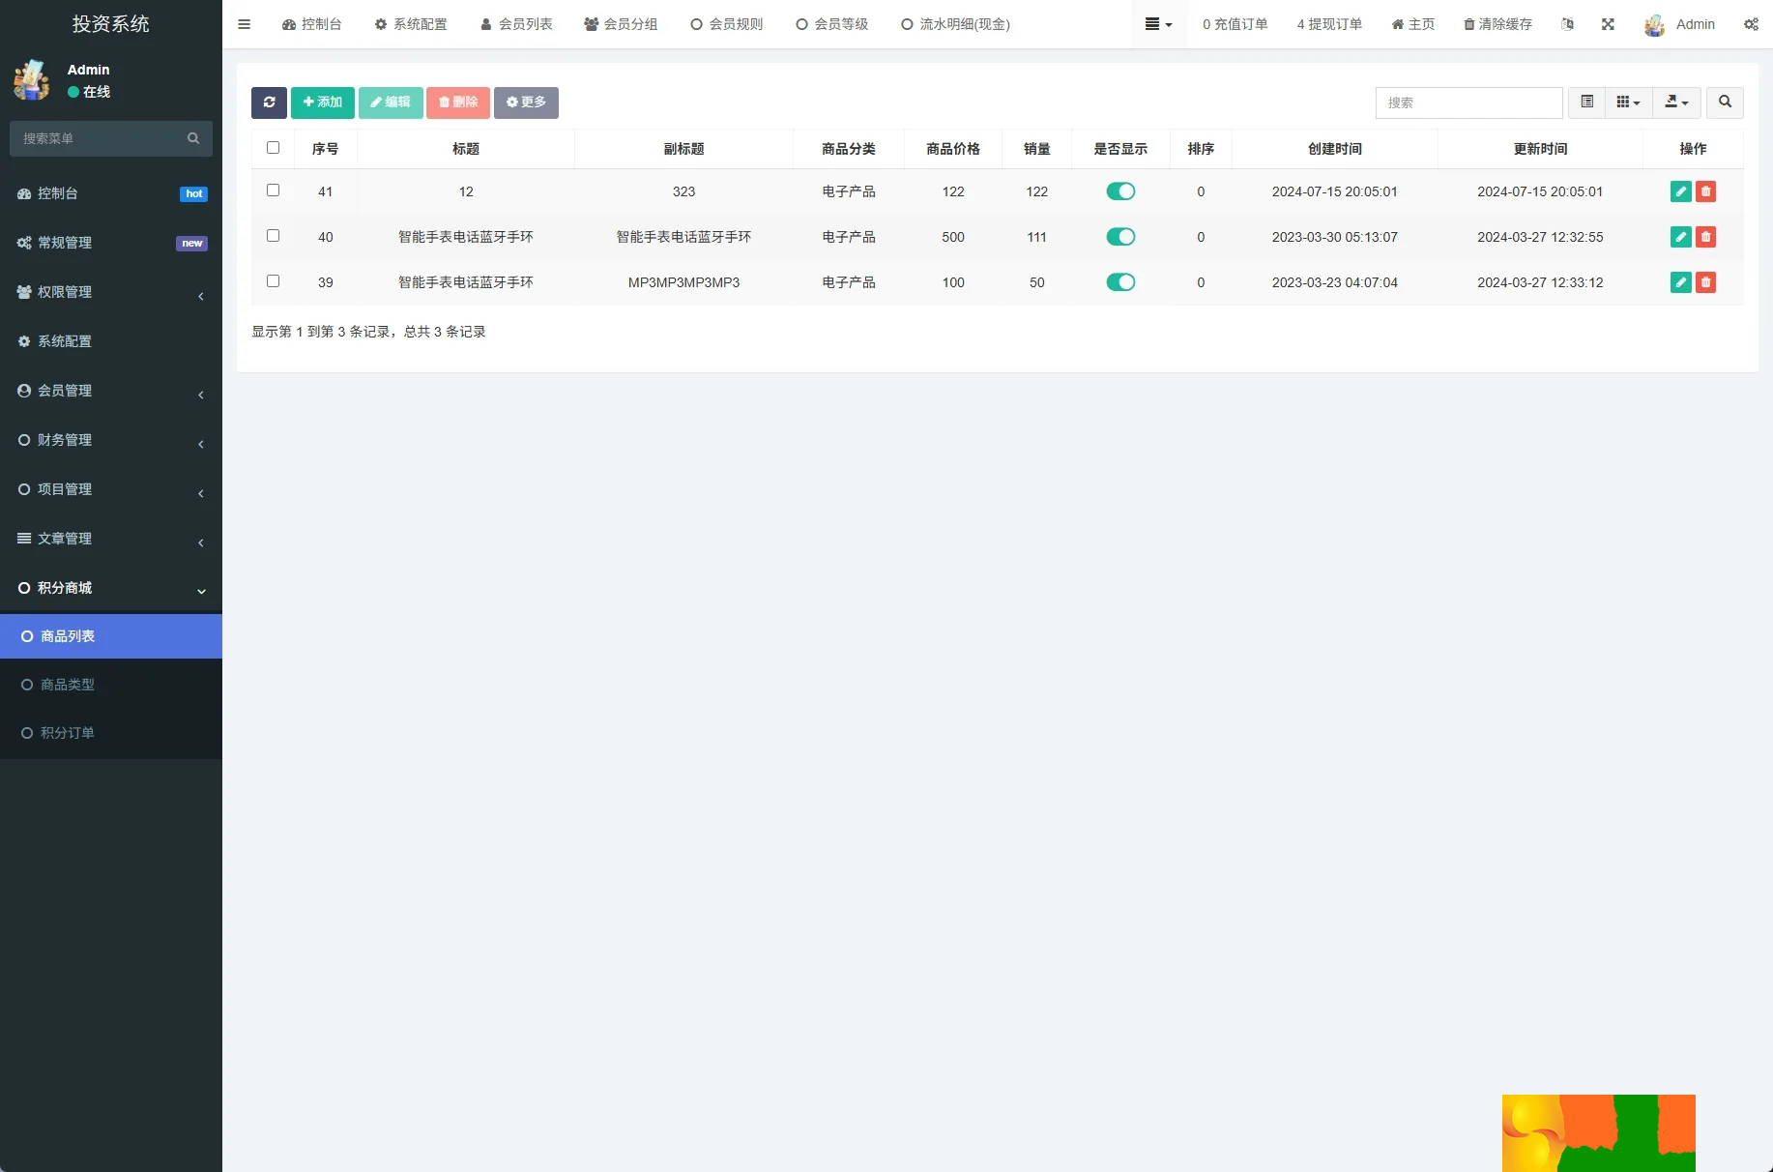
Task: Open the 控制台 tab in top bar
Action: [311, 24]
